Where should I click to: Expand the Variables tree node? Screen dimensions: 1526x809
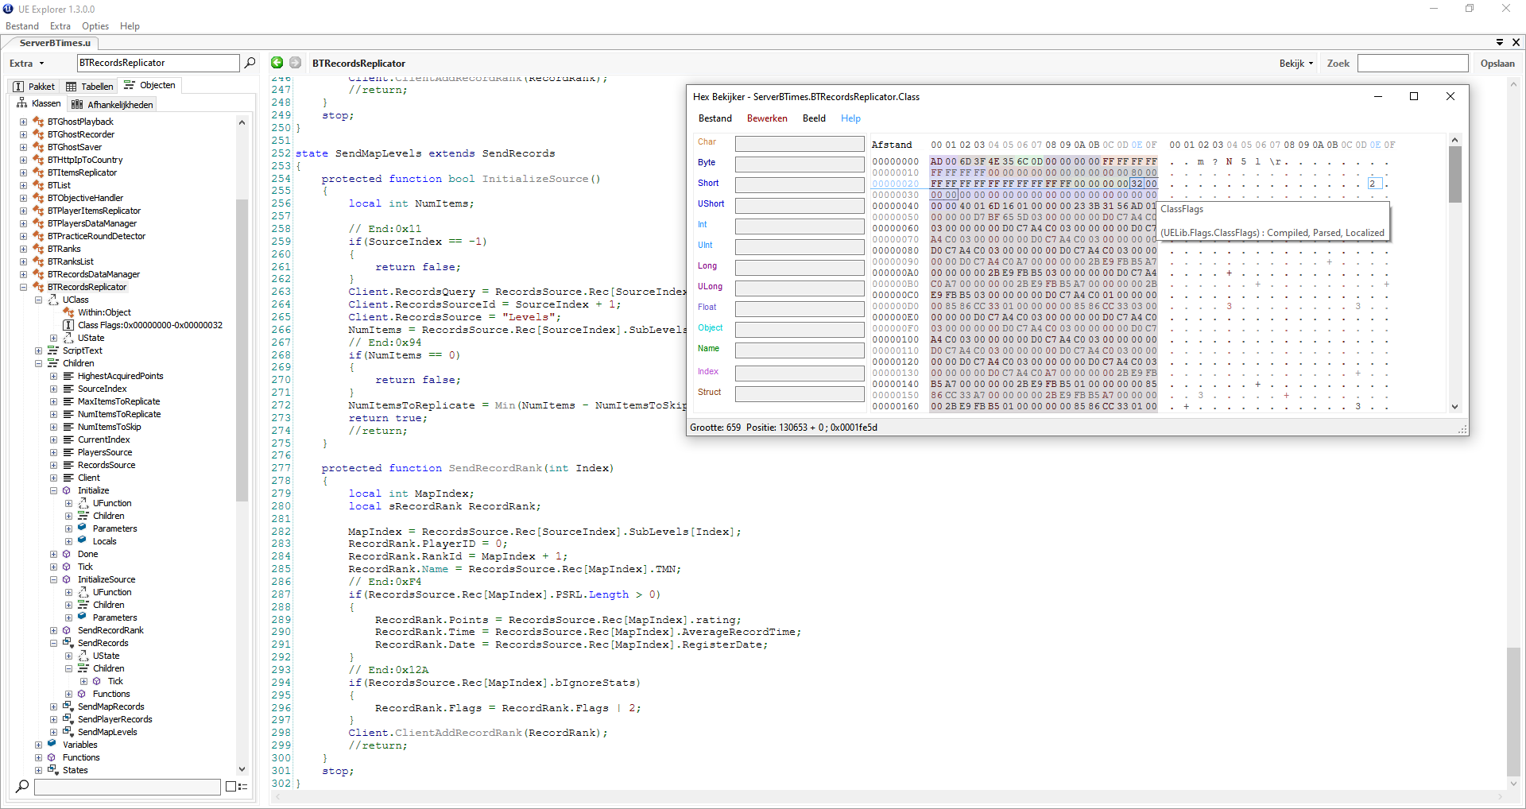38,745
